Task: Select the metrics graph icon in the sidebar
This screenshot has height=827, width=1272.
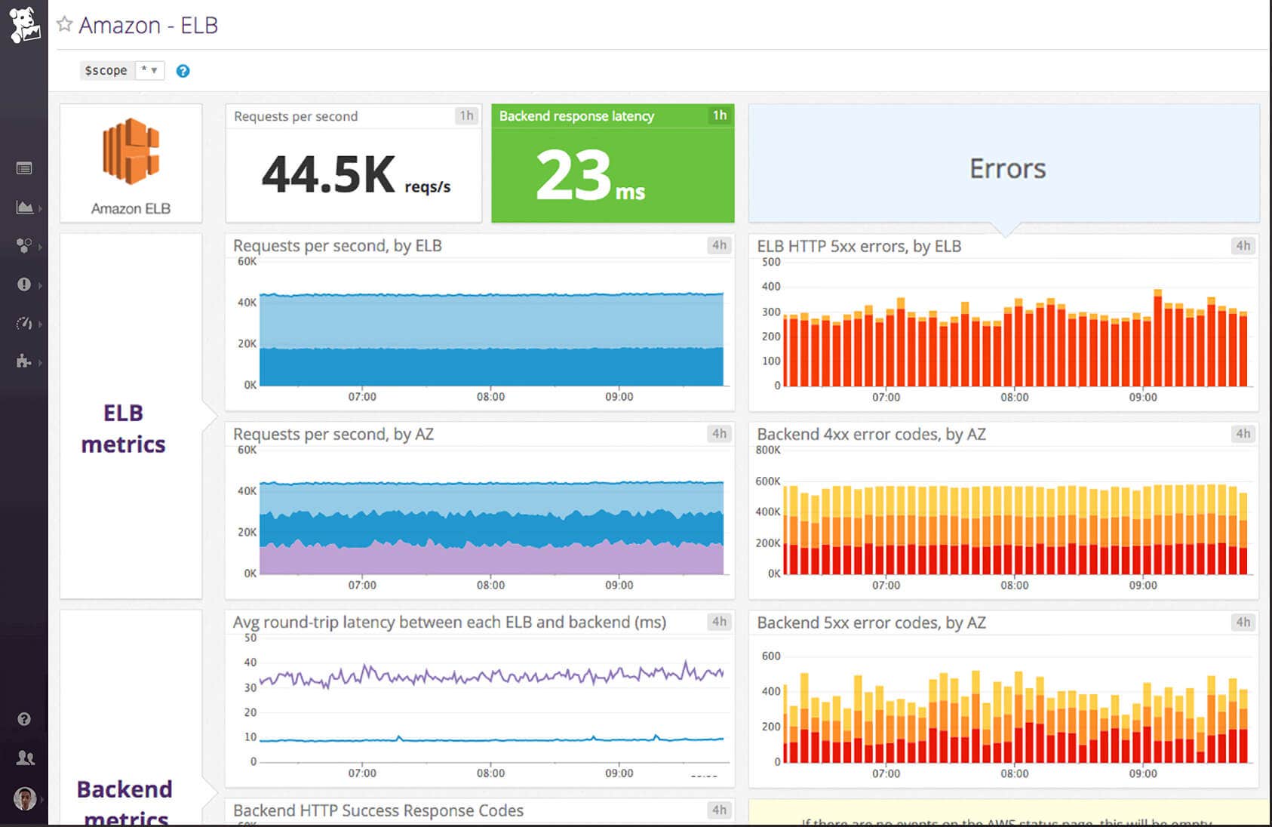Action: [23, 208]
